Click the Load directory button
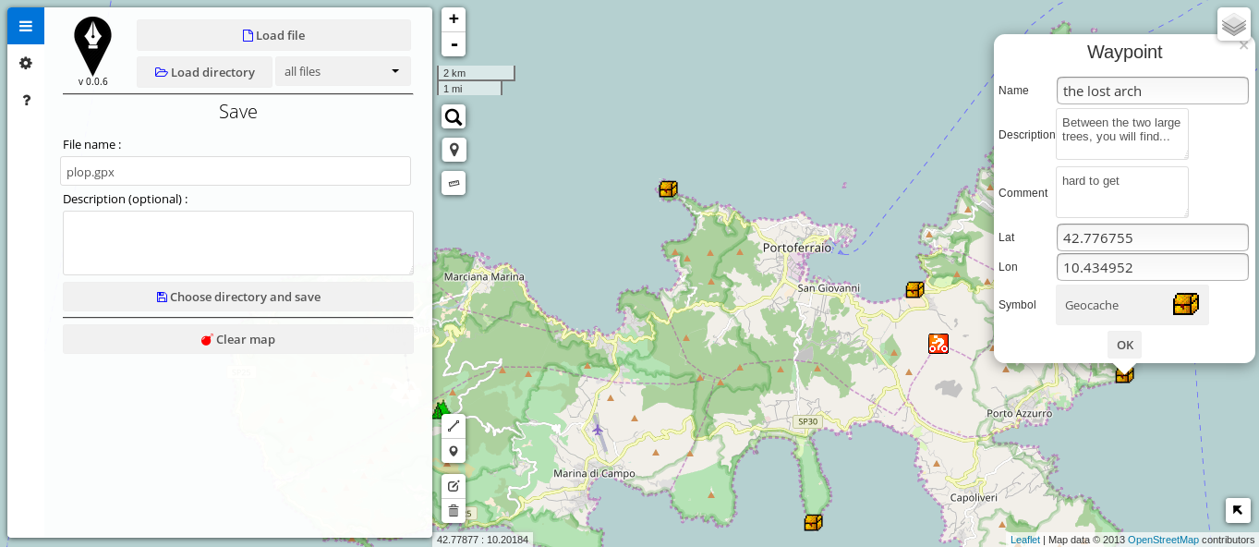Screen dimensions: 1259x547 pos(204,72)
